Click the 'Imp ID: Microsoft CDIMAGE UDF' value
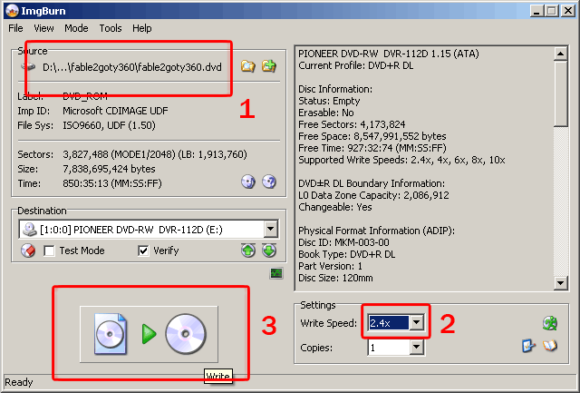This screenshot has height=393, width=580. point(115,111)
